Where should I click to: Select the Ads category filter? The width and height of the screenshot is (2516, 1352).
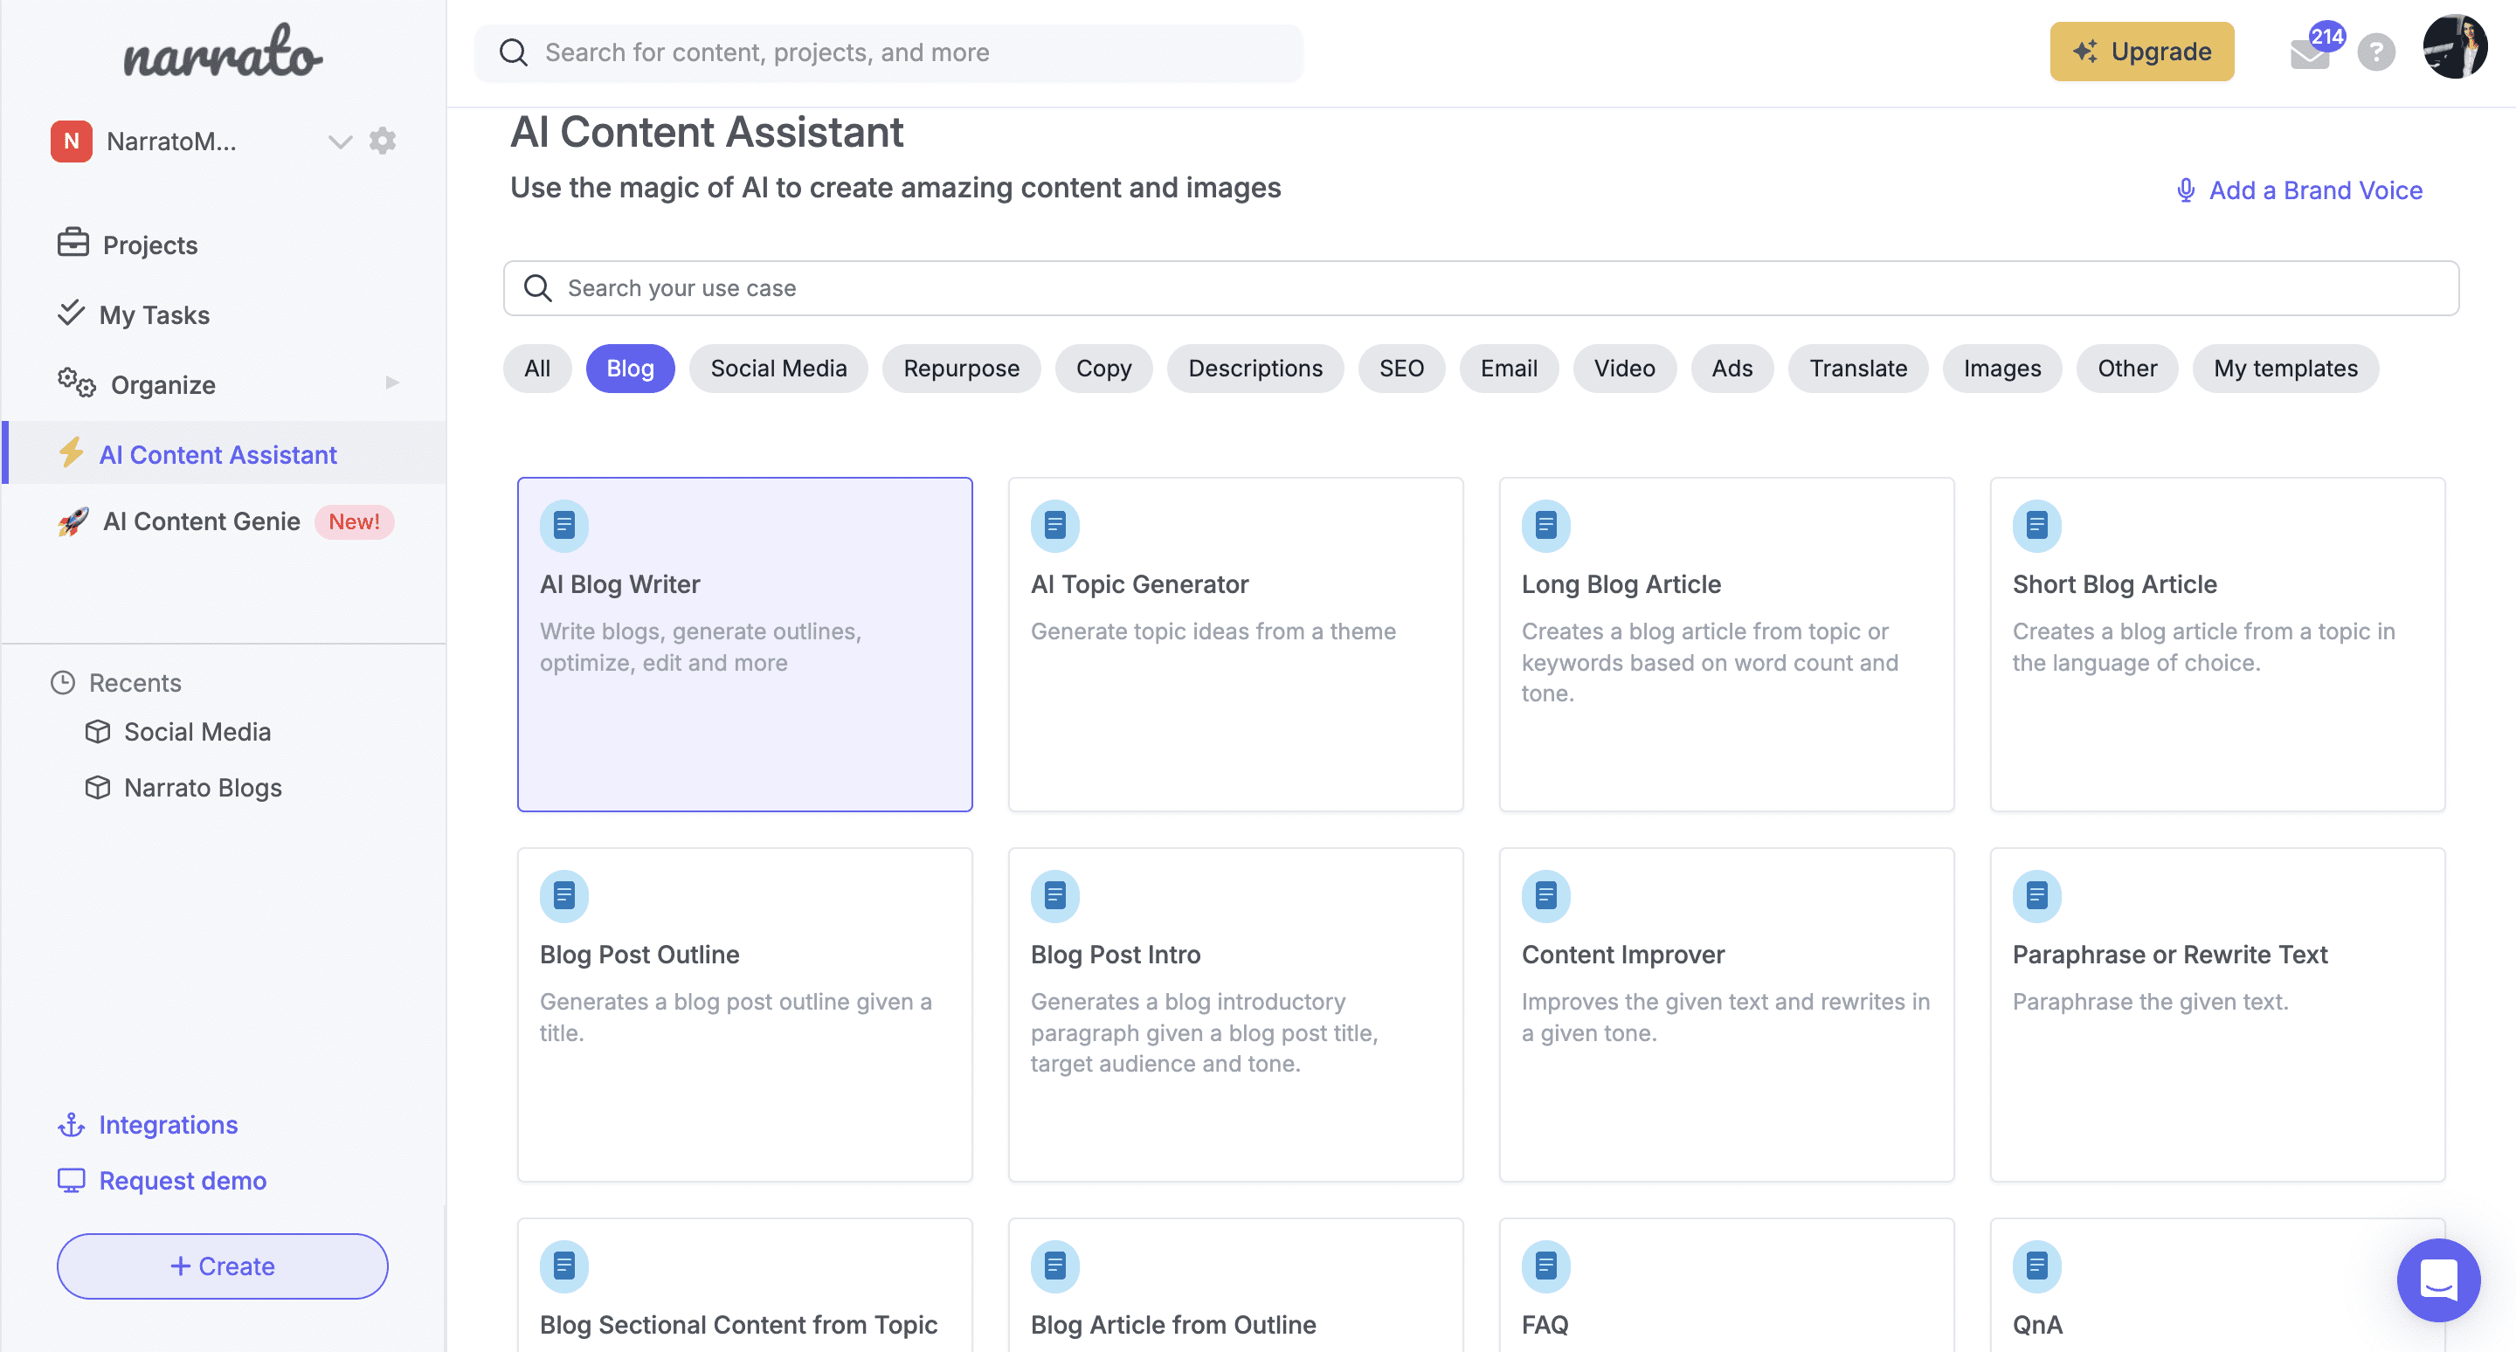[x=1731, y=368]
